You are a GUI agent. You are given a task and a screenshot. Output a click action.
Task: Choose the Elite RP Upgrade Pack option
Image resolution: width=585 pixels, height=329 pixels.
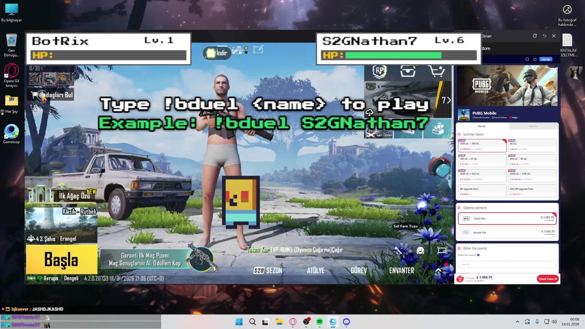[532, 191]
